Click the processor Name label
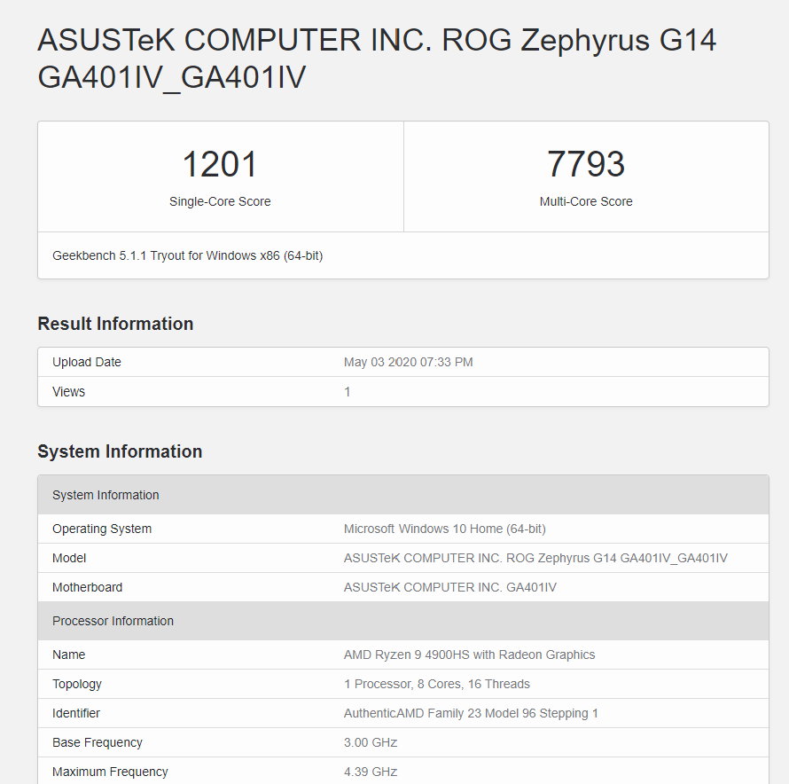This screenshot has height=784, width=789. (68, 655)
